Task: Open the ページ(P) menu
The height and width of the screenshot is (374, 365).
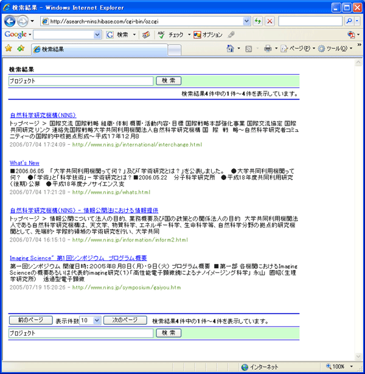Action: pyautogui.click(x=297, y=49)
